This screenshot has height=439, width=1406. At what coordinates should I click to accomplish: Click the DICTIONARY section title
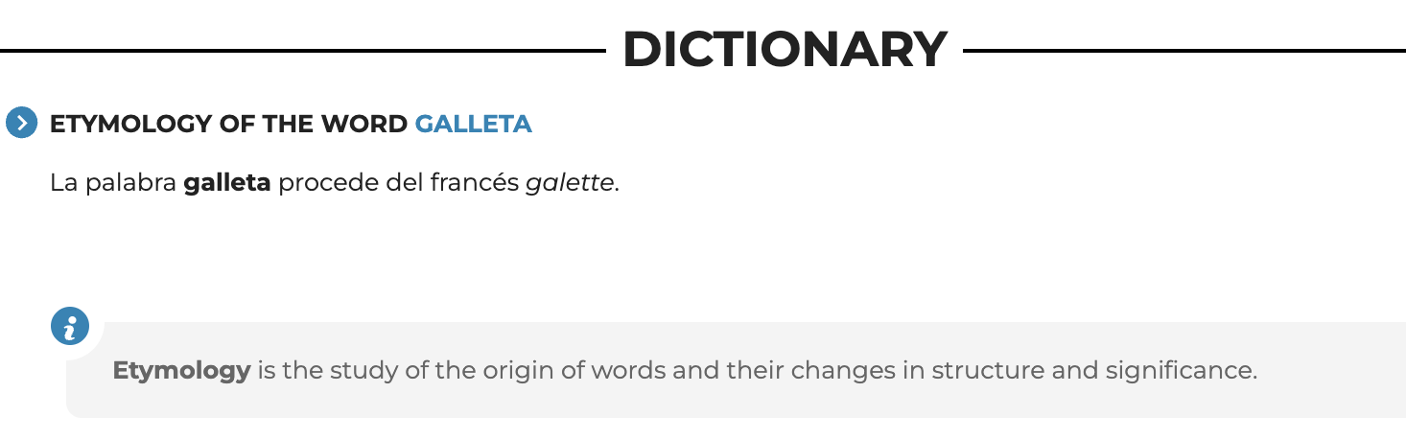[x=785, y=50]
